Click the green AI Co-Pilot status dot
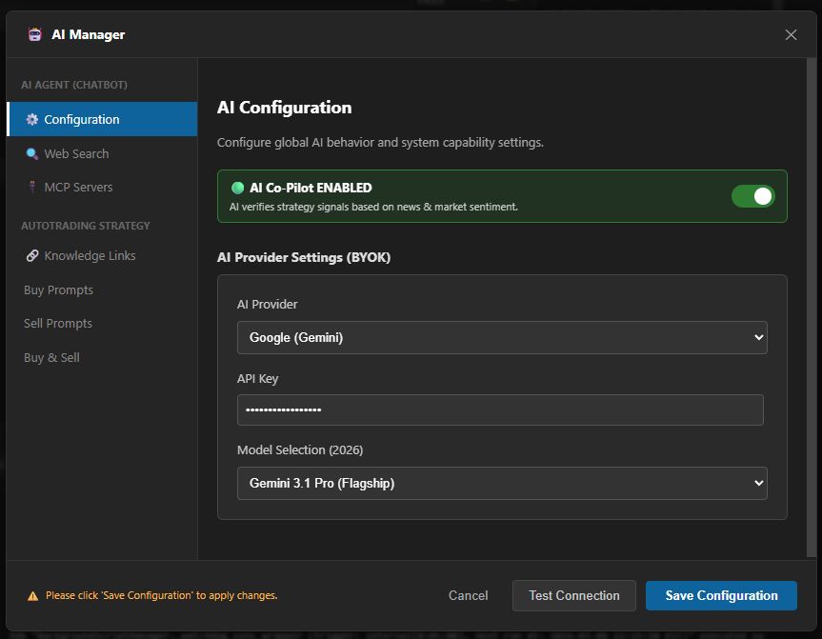Viewport: 822px width, 639px height. (x=238, y=188)
